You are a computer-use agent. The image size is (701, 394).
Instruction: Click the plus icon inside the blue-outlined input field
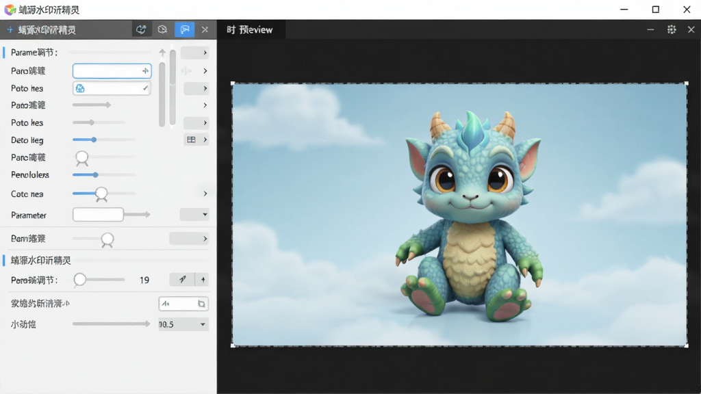[x=145, y=70]
